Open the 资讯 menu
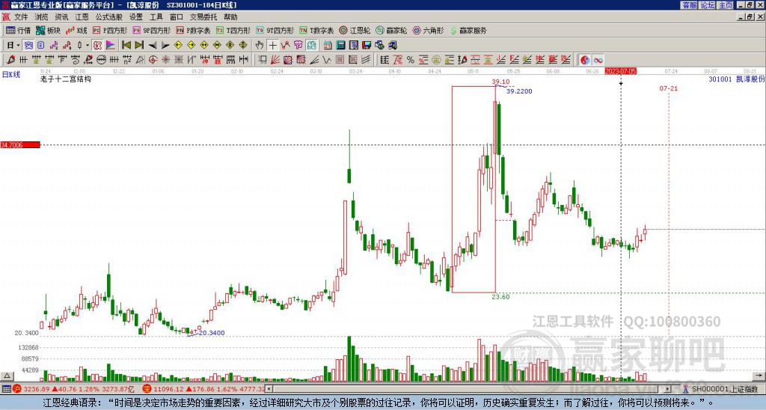 coord(61,17)
